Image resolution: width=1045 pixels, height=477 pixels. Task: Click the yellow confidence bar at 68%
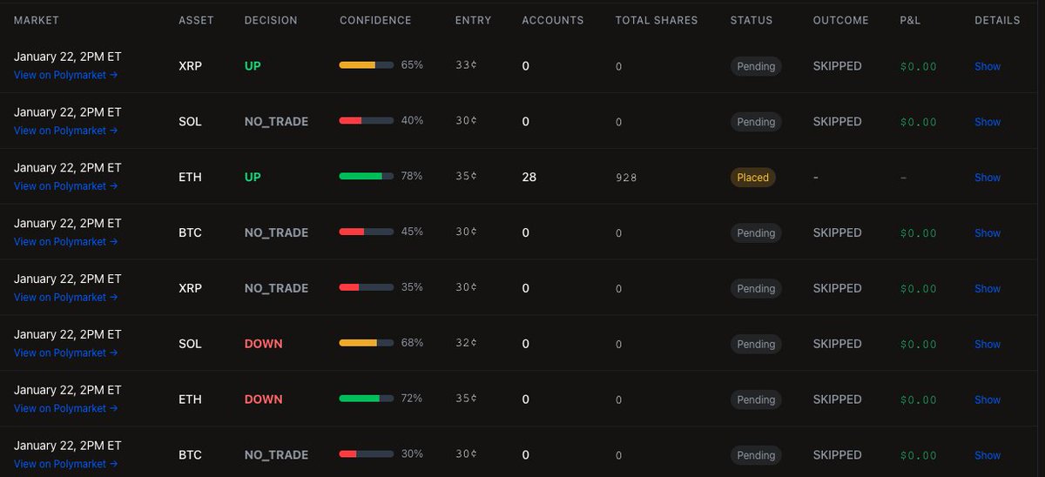click(366, 343)
